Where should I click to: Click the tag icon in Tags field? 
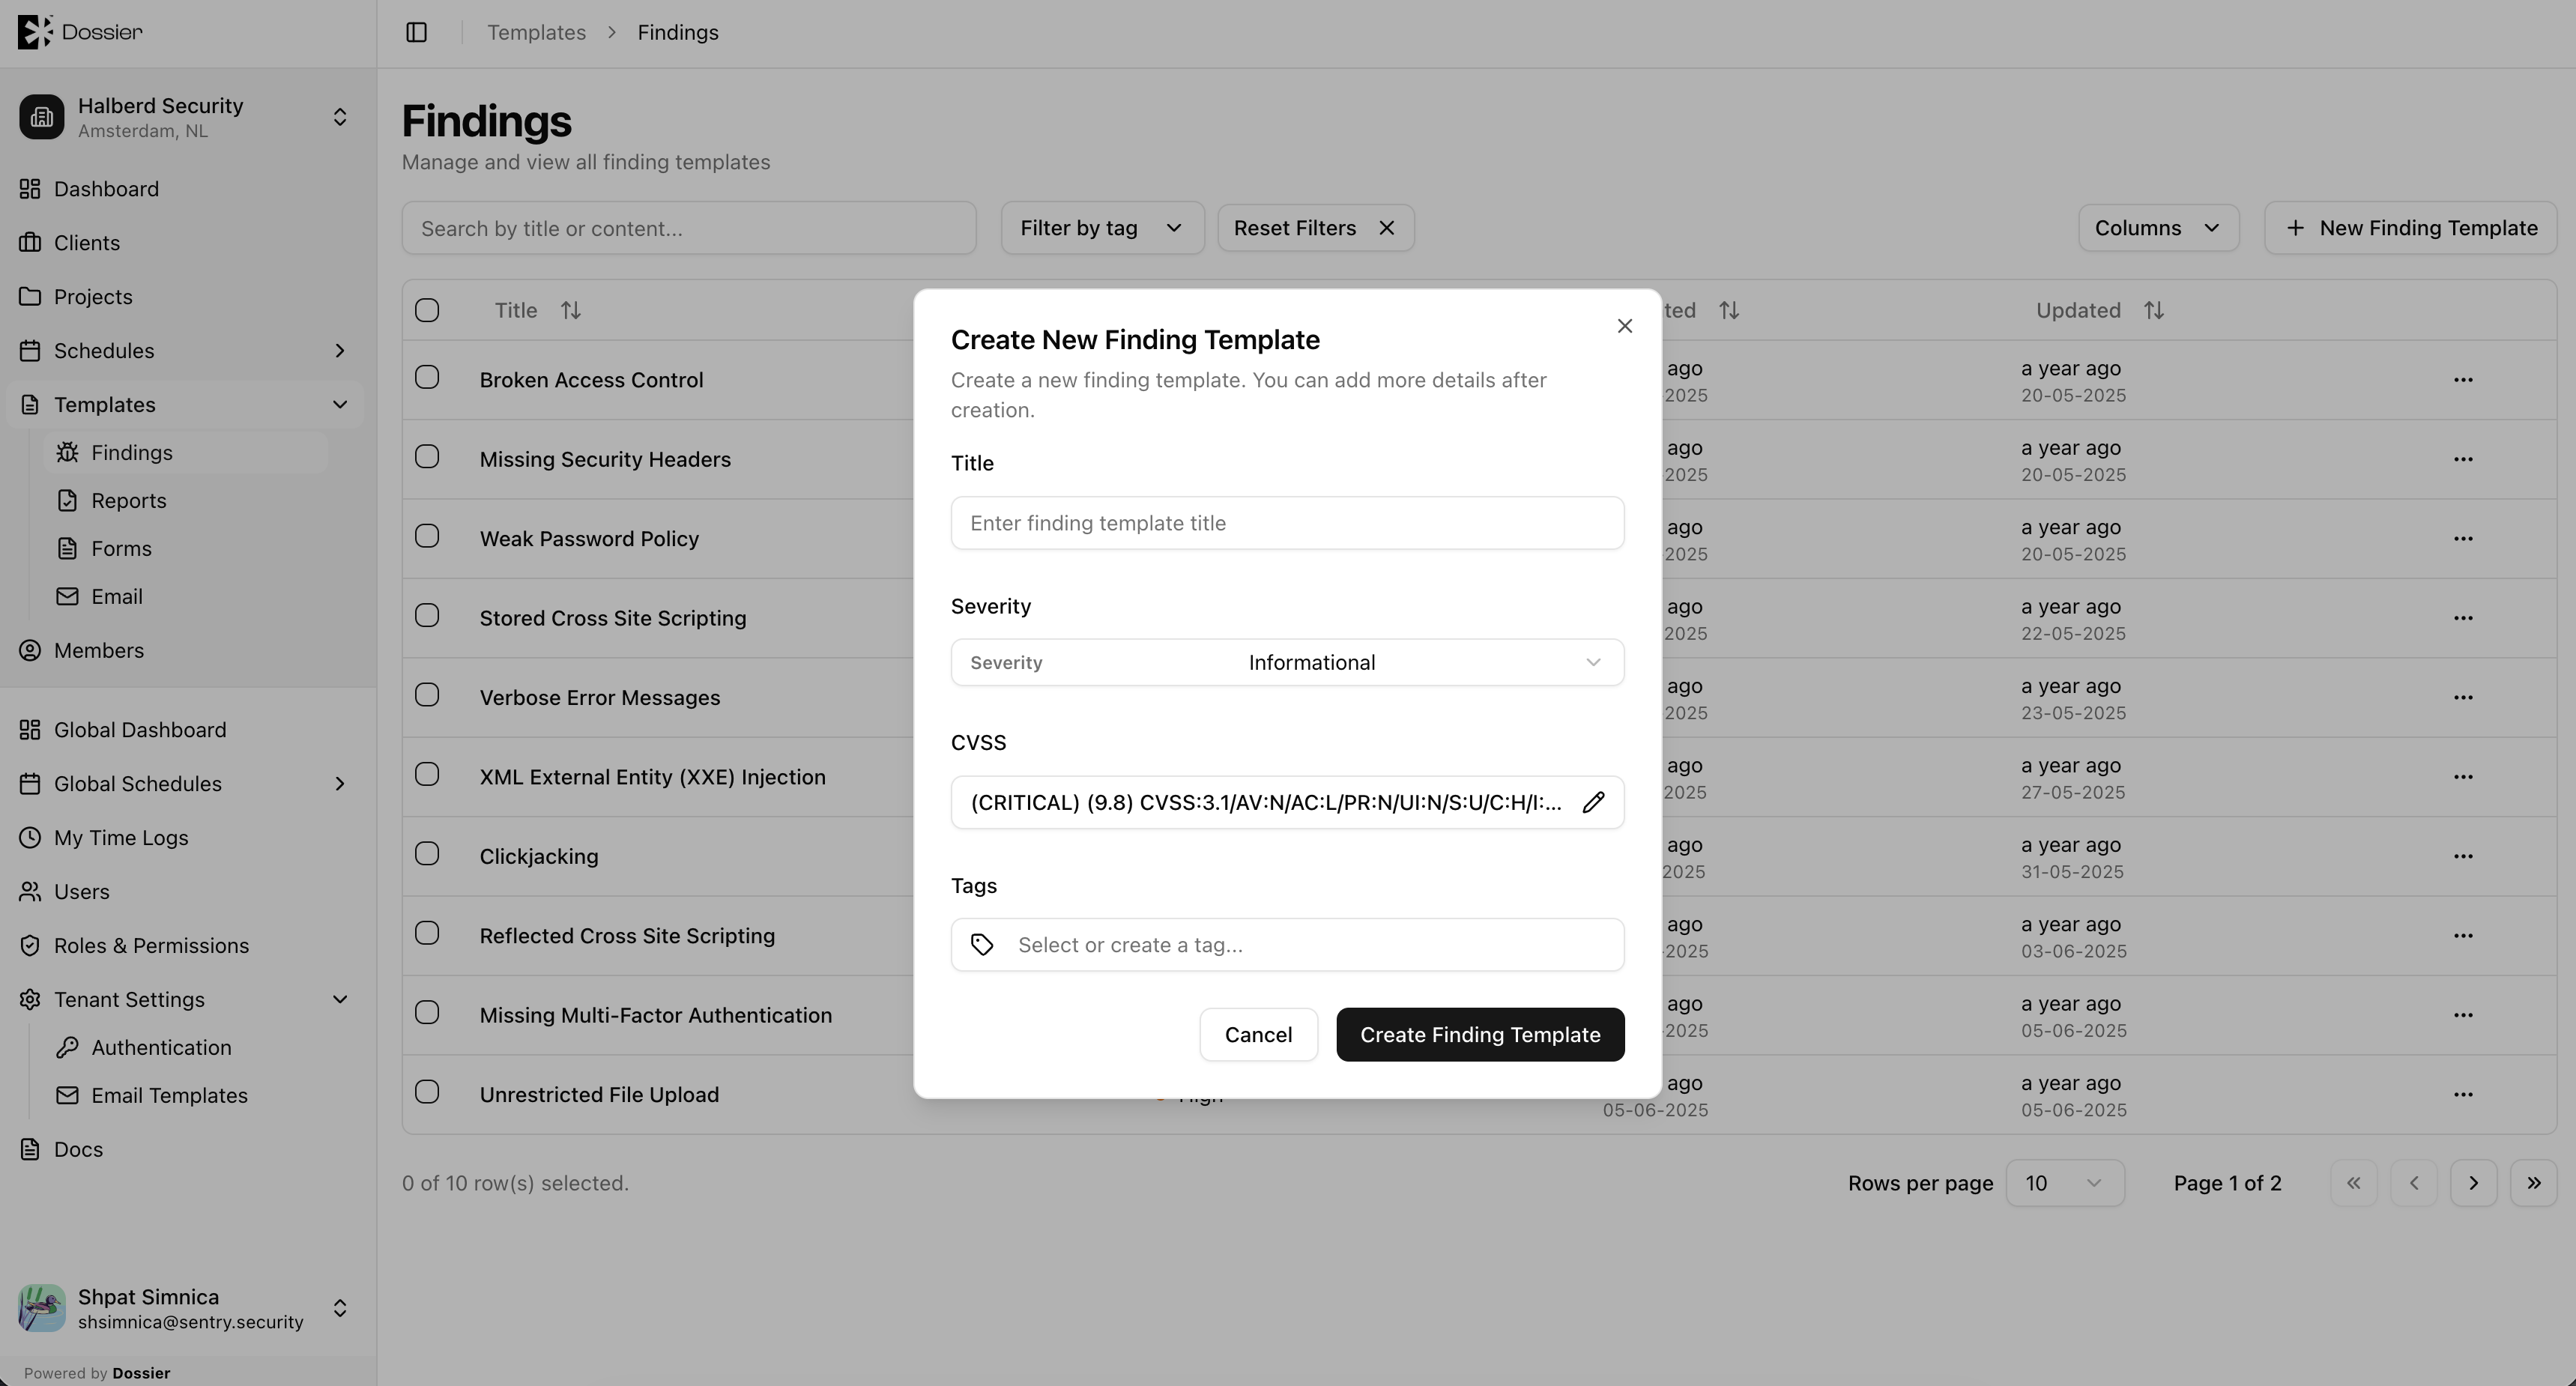982,945
